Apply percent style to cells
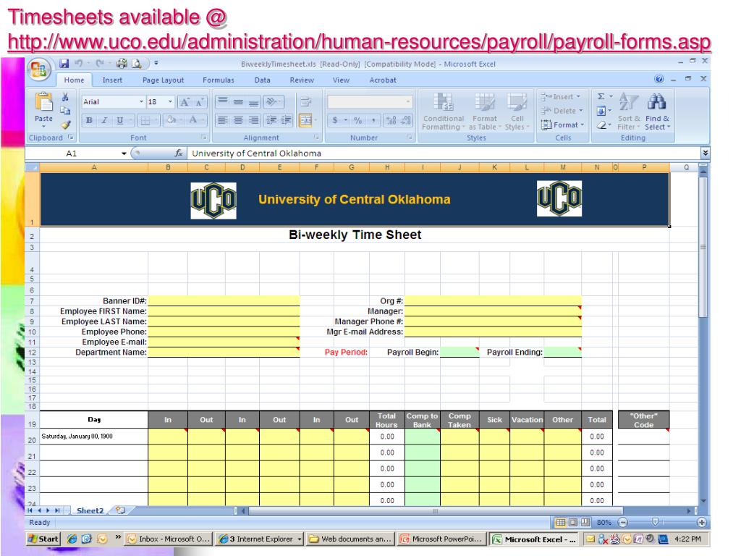This screenshot has width=741, height=556. (357, 121)
